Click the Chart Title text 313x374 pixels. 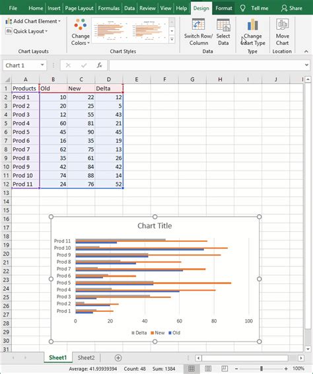155,225
